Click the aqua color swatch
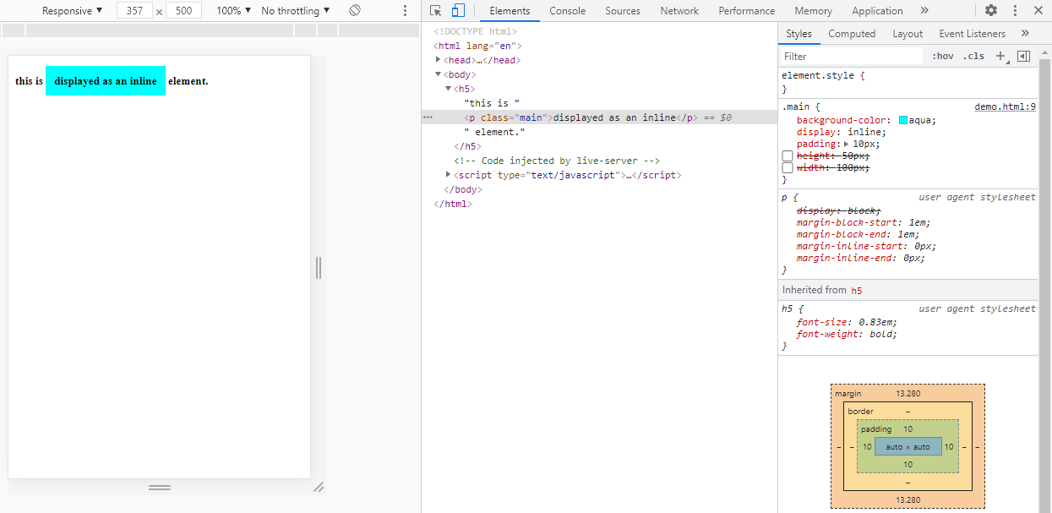1052x513 pixels. point(903,121)
